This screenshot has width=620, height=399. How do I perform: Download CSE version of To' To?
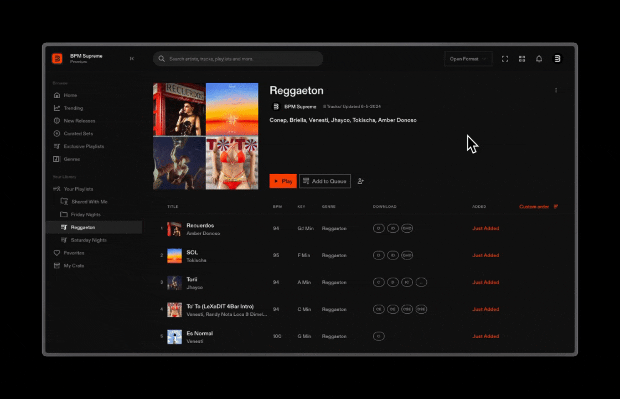407,309
